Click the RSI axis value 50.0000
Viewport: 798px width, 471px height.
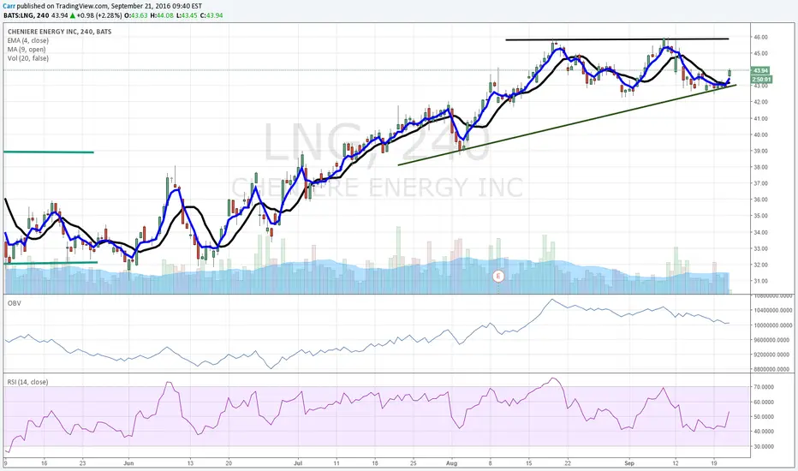click(764, 416)
